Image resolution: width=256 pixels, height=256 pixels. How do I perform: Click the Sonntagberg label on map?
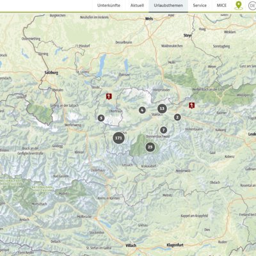pyautogui.click(x=221, y=46)
